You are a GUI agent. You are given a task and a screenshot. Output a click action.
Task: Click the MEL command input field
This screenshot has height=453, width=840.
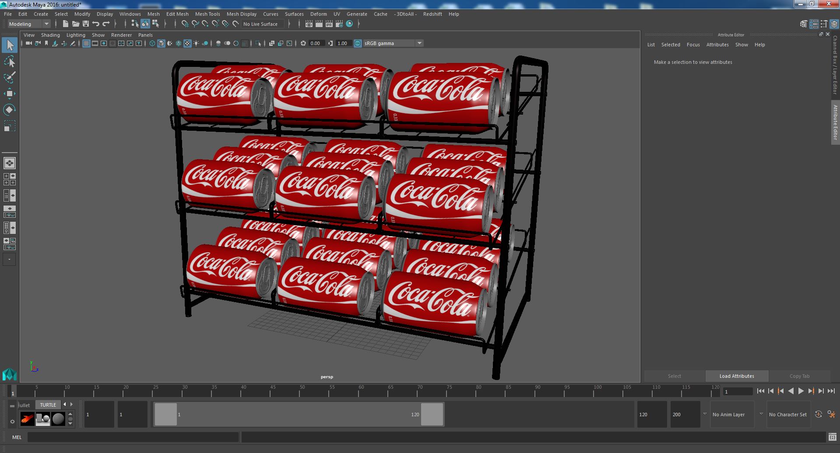pyautogui.click(x=133, y=437)
